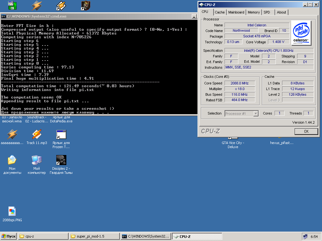
Task: Select the Disciples 2 - Гвардия Тьмы shortcut
Action: [61, 160]
